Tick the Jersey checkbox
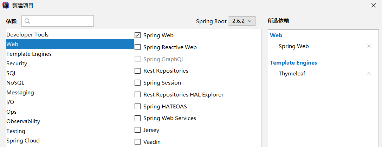This screenshot has height=147, width=382. (x=138, y=130)
